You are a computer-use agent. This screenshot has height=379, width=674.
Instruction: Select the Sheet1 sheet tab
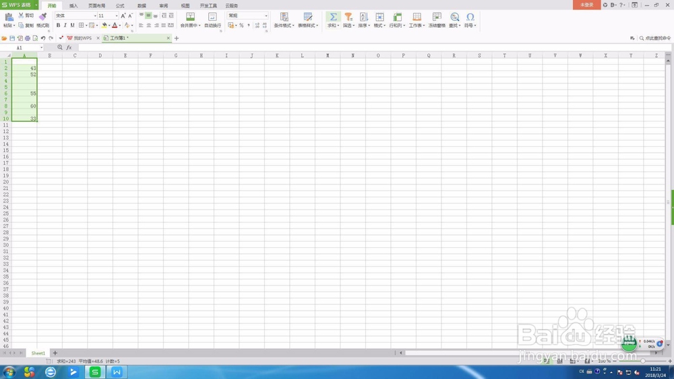coord(38,353)
